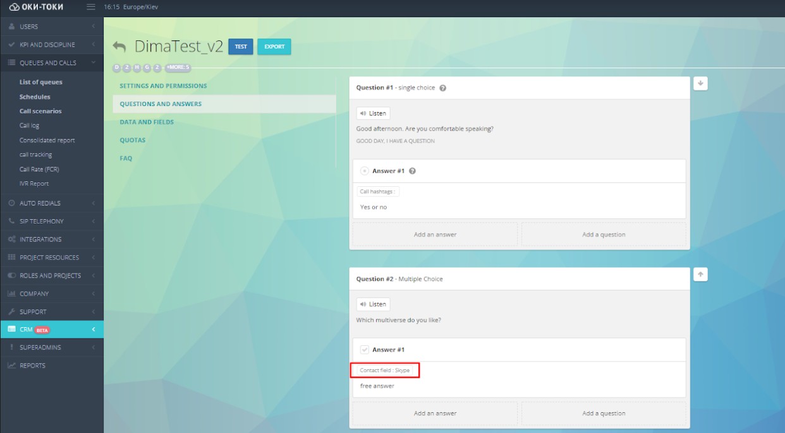Click 'Add a question' under Question #2
This screenshot has height=433, width=785.
[x=604, y=413]
